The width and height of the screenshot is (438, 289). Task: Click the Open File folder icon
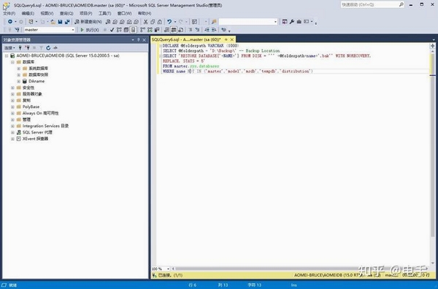53,22
